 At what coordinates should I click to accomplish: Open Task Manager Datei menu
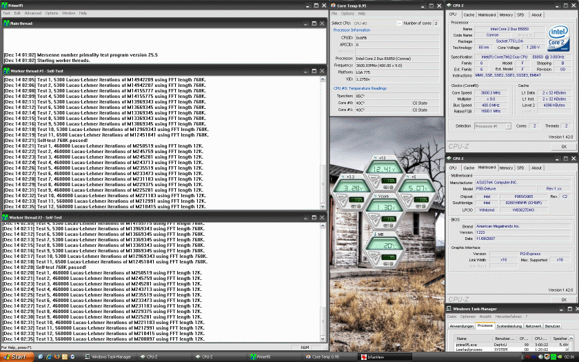point(452,316)
